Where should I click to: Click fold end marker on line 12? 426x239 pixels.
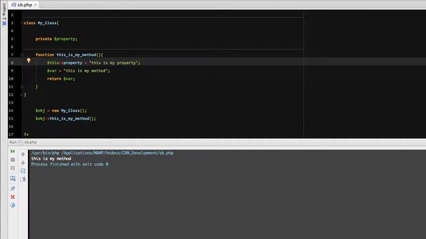point(22,94)
